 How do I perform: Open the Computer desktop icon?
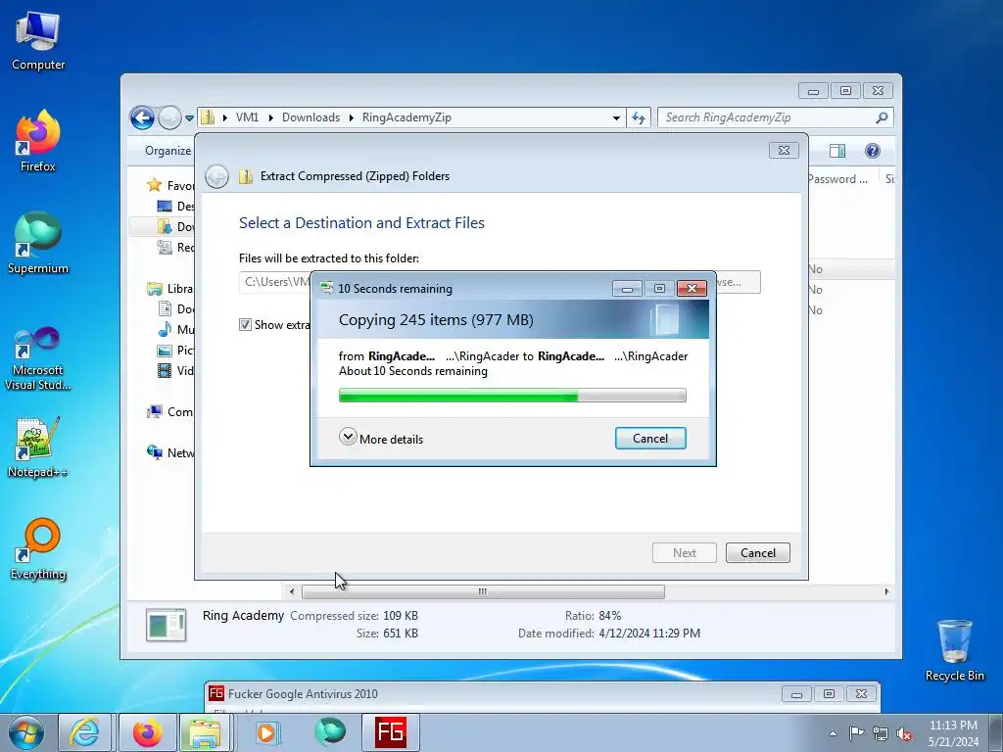[38, 41]
